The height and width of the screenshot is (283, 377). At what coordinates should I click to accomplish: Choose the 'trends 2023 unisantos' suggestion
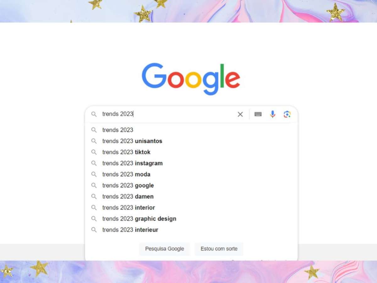point(191,141)
